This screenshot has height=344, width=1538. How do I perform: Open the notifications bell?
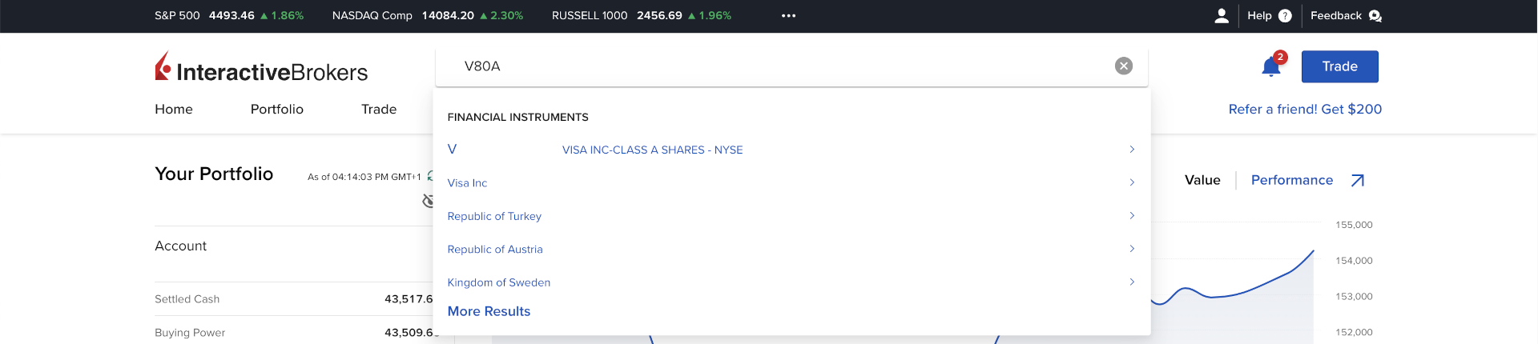pos(1271,66)
